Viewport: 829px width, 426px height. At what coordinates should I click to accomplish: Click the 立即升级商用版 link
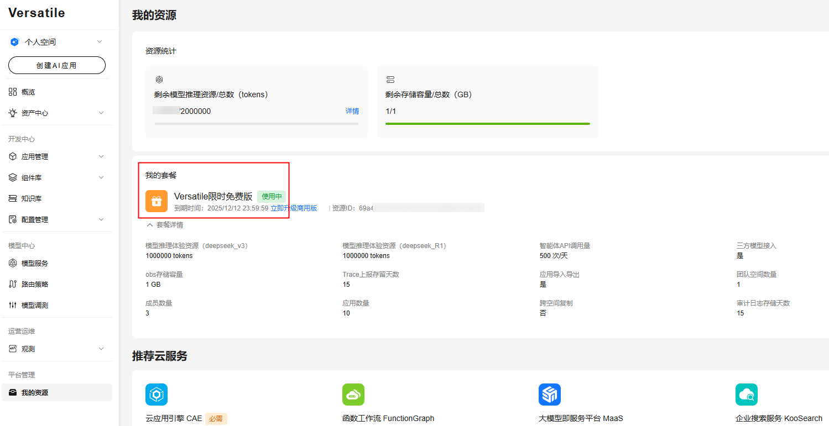pyautogui.click(x=294, y=208)
